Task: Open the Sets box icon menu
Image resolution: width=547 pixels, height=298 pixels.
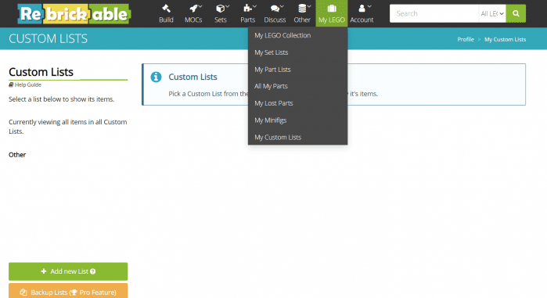Action: click(221, 9)
